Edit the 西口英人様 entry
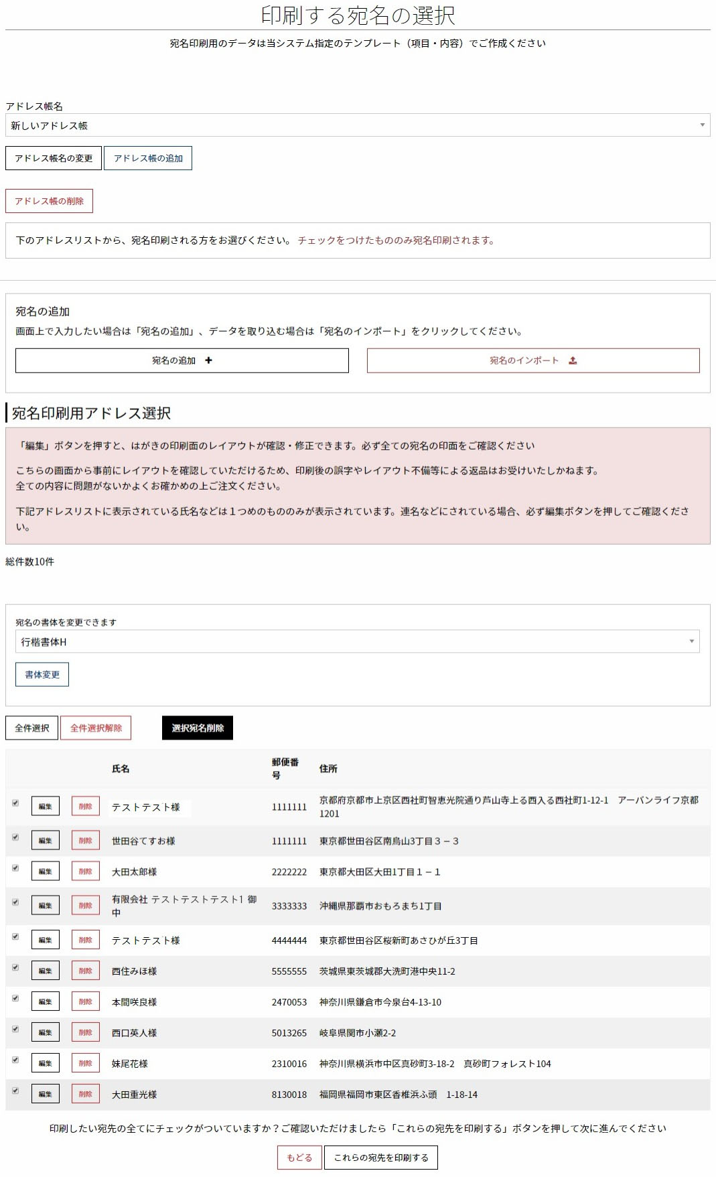The width and height of the screenshot is (716, 1177). click(x=46, y=1032)
